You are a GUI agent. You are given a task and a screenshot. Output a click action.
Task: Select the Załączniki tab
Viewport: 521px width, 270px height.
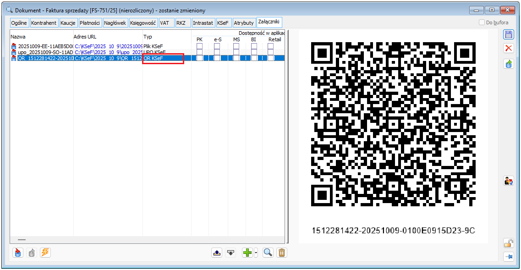[269, 22]
